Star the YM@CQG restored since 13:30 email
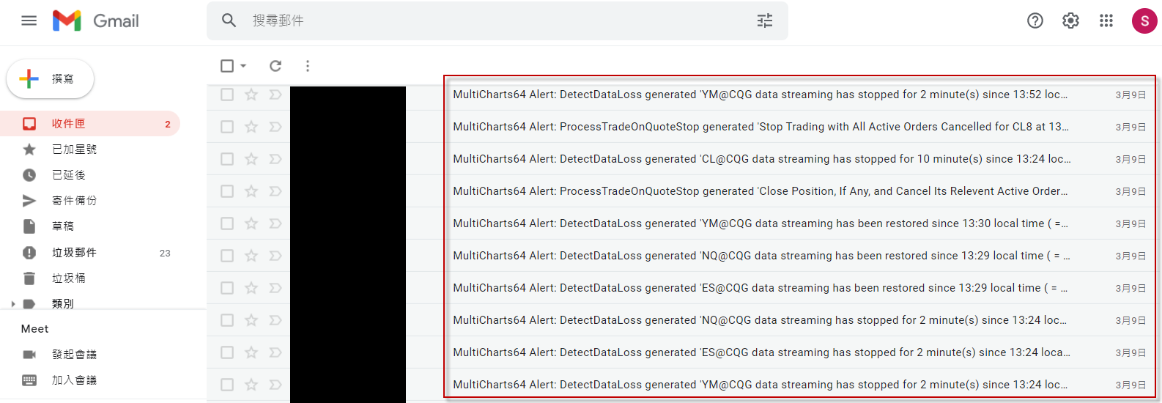Image resolution: width=1162 pixels, height=403 pixels. 251,223
